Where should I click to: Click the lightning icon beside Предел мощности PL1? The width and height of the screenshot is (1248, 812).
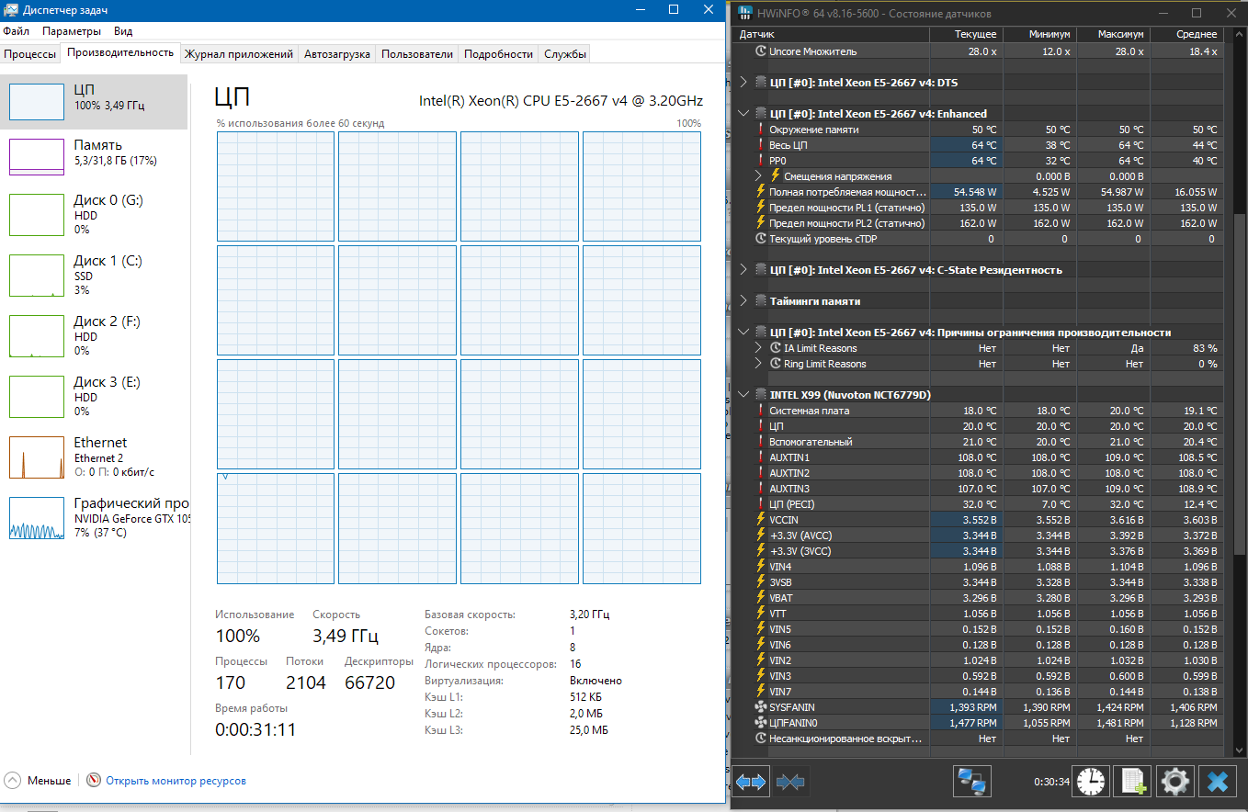click(x=760, y=208)
